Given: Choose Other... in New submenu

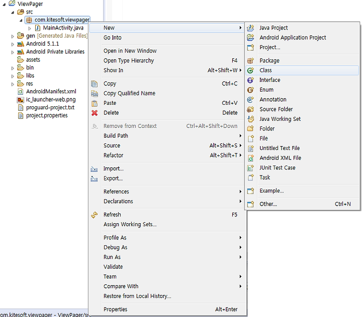Looking at the screenshot, I should [x=303, y=204].
